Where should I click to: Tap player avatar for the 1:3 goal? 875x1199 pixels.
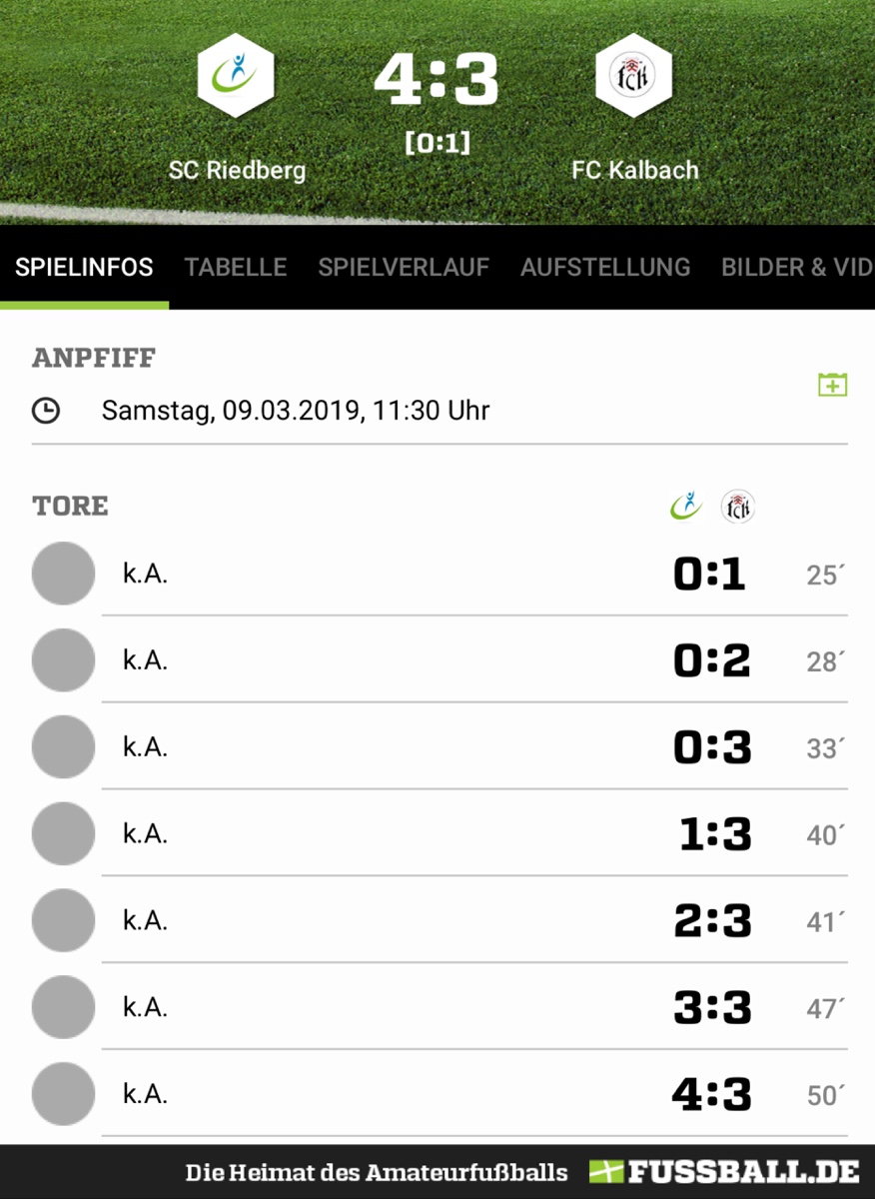click(x=64, y=833)
